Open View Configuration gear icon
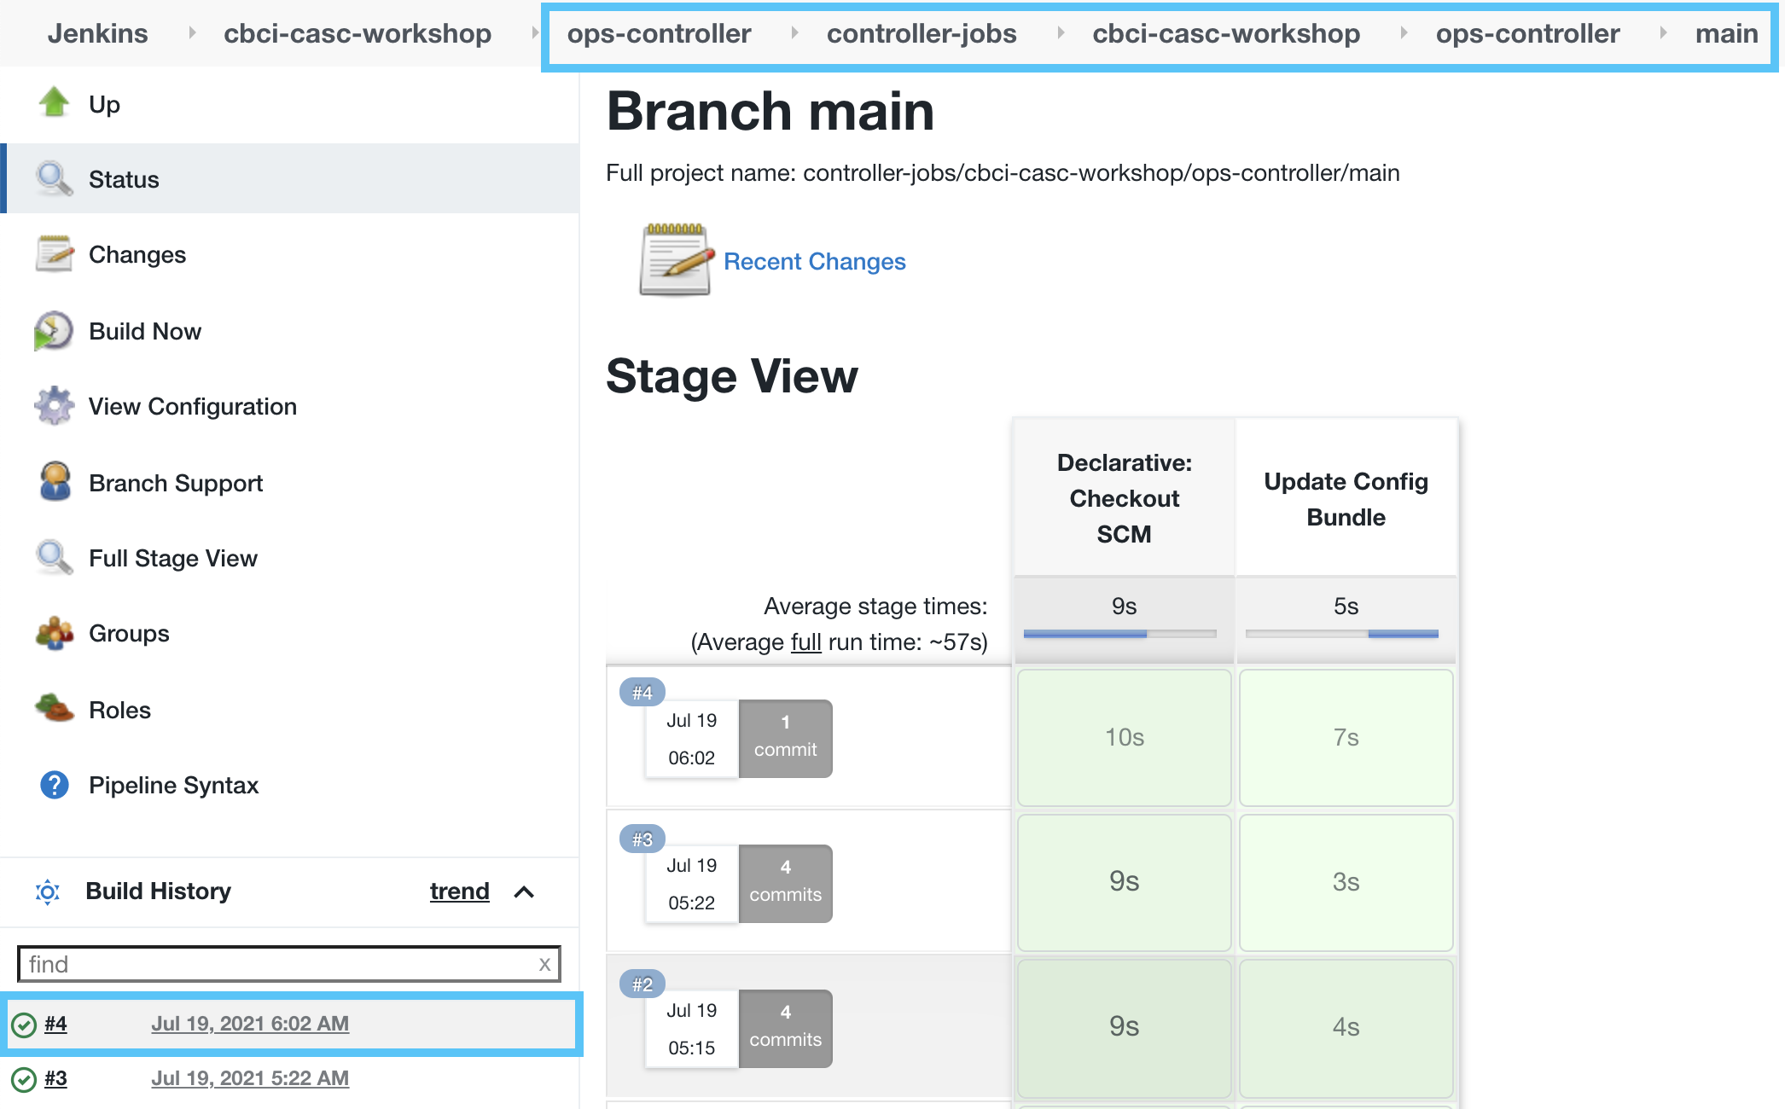Image resolution: width=1785 pixels, height=1109 pixels. point(54,406)
